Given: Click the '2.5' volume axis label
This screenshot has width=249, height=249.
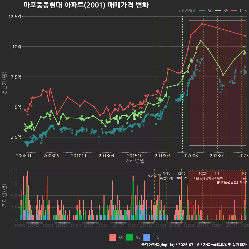Looking at the screenshot, I should [14, 208].
